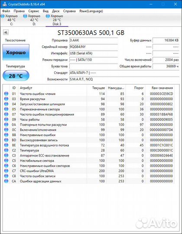Click status icon for Нестабильные сектора

tap(6, 161)
